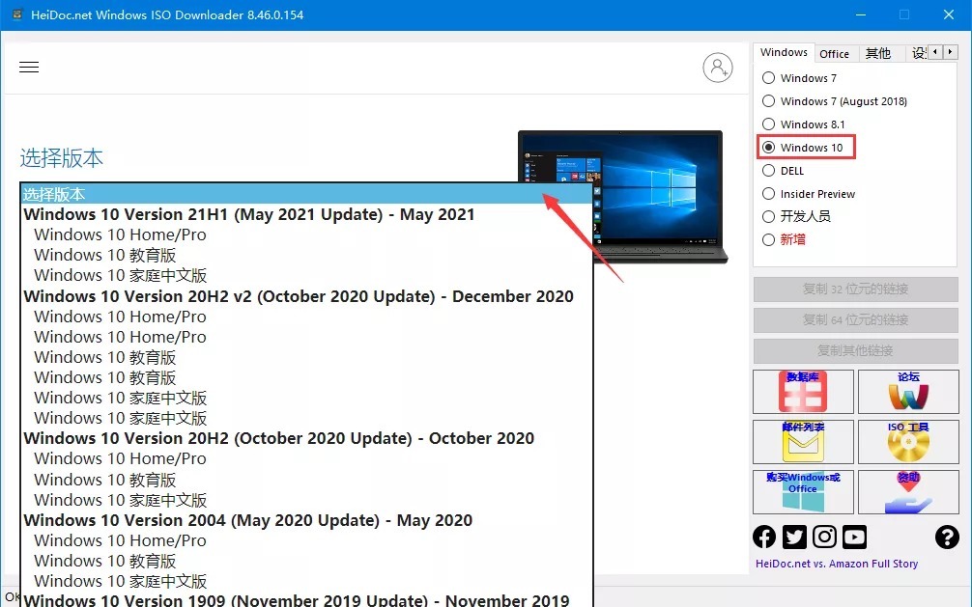Select the Windows 8.1 radio button
The height and width of the screenshot is (607, 972).
pyautogui.click(x=769, y=124)
